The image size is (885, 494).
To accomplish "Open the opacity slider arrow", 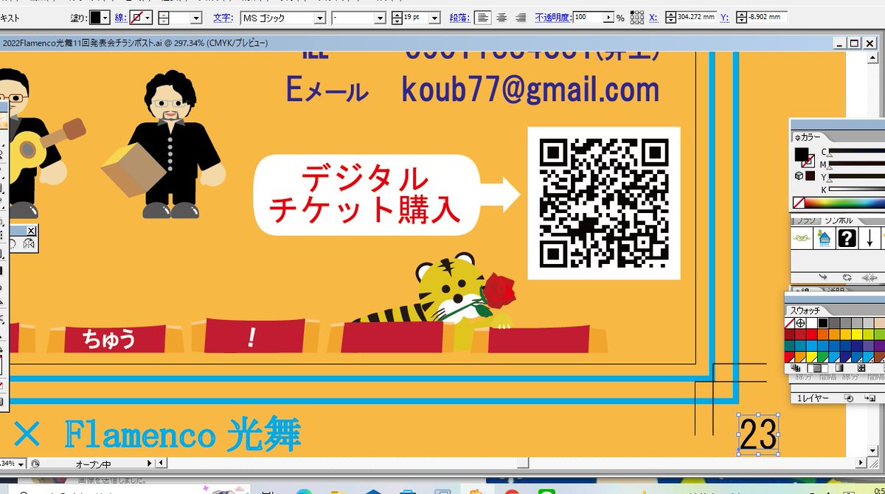I will [x=608, y=17].
